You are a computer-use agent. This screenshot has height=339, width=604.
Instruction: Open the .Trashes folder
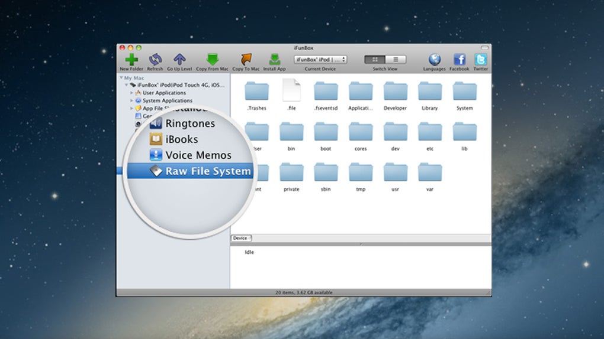tap(256, 92)
